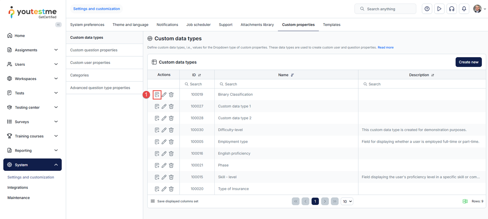The width and height of the screenshot is (488, 219).
Task: Collapse the System menu section
Action: 56,165
